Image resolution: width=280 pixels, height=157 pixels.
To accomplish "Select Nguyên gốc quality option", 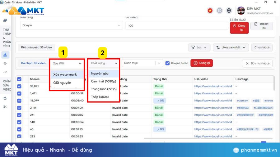I will pos(104,74).
